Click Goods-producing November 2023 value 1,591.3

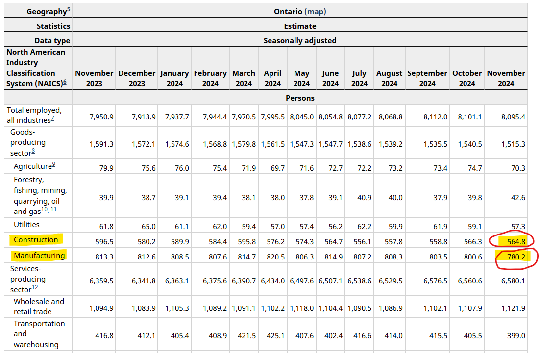pyautogui.click(x=101, y=144)
